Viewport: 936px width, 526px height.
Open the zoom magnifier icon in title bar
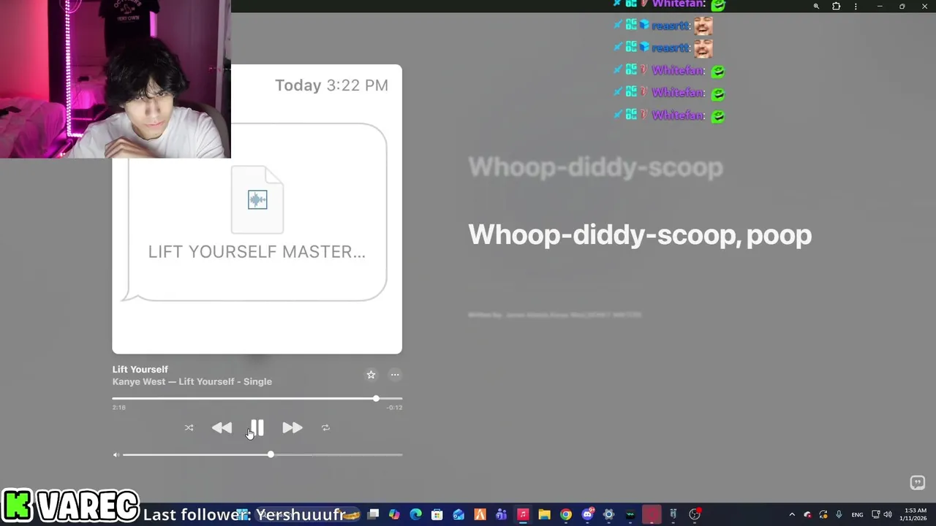tap(816, 7)
